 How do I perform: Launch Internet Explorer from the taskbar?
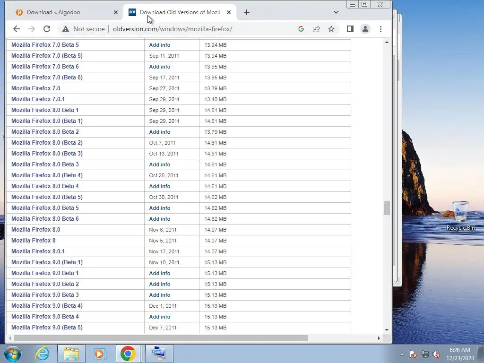[x=42, y=354]
